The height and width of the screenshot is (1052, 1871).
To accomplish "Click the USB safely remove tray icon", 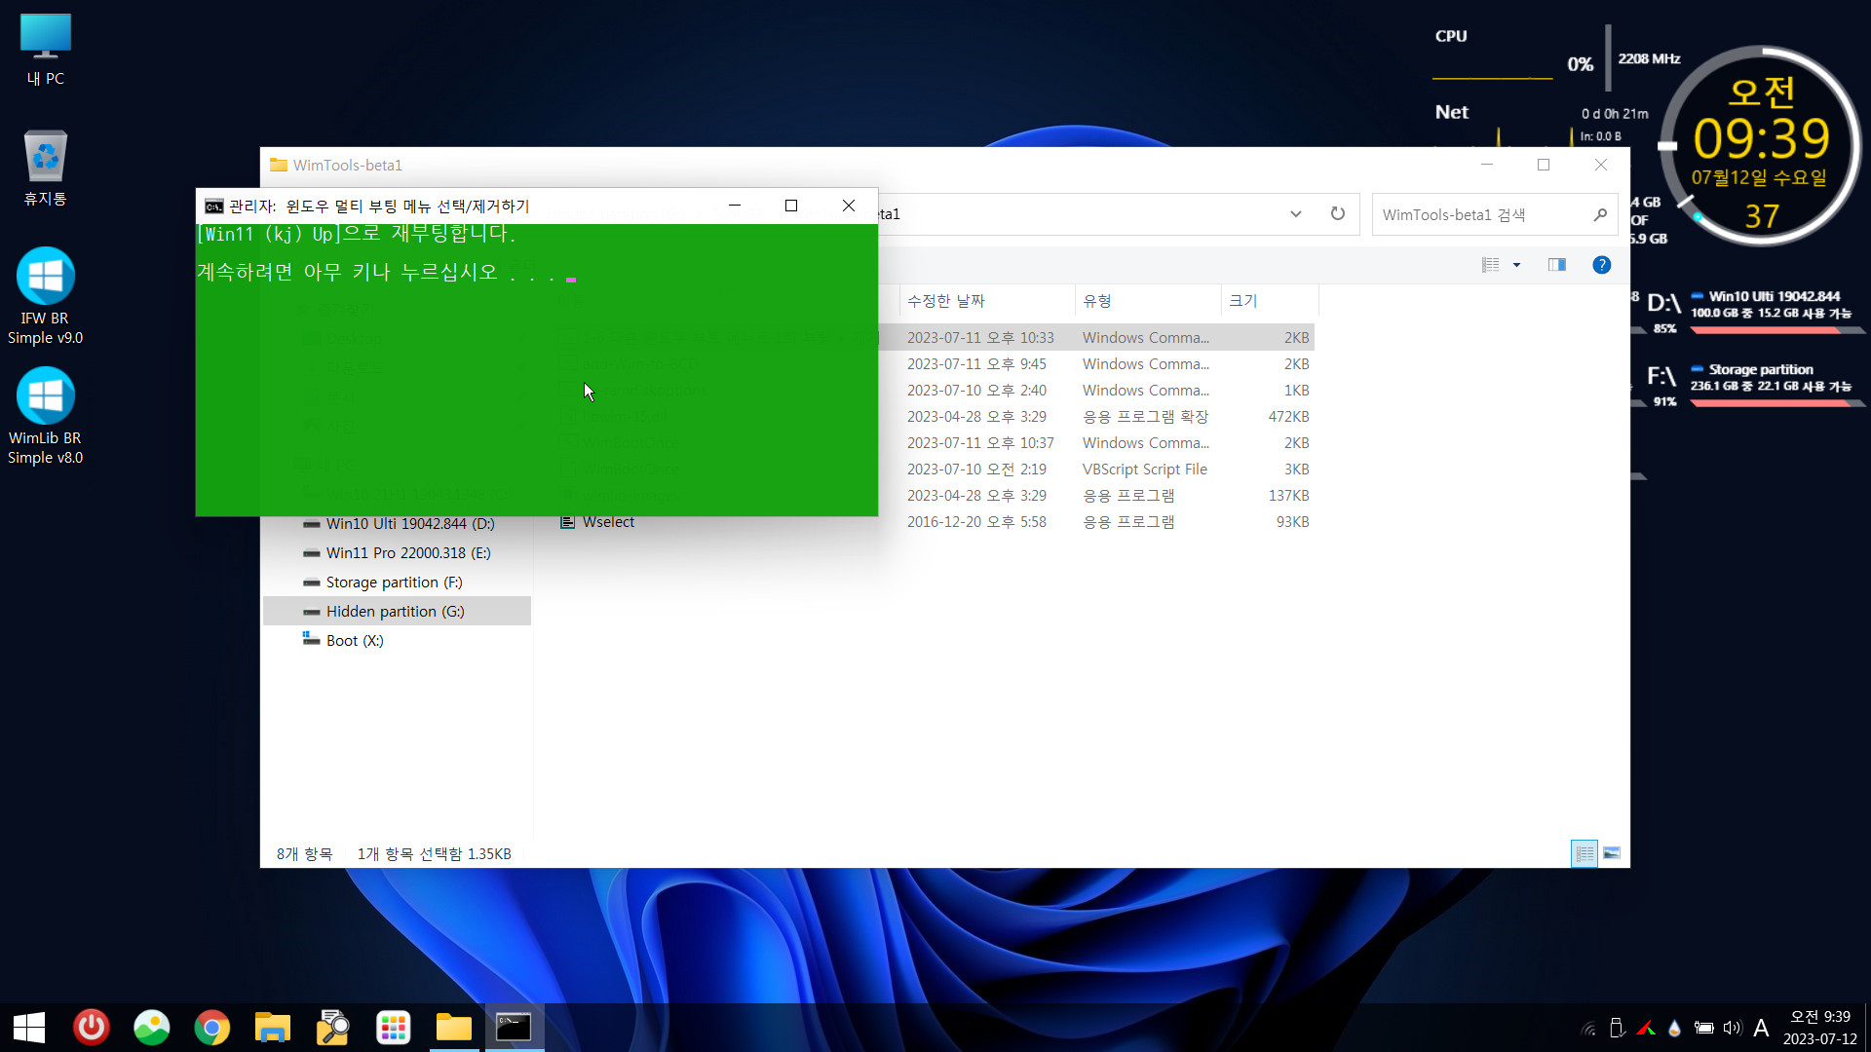I will [1618, 1028].
